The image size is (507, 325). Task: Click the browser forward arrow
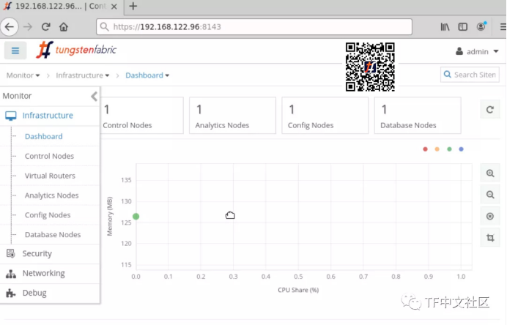pyautogui.click(x=28, y=27)
